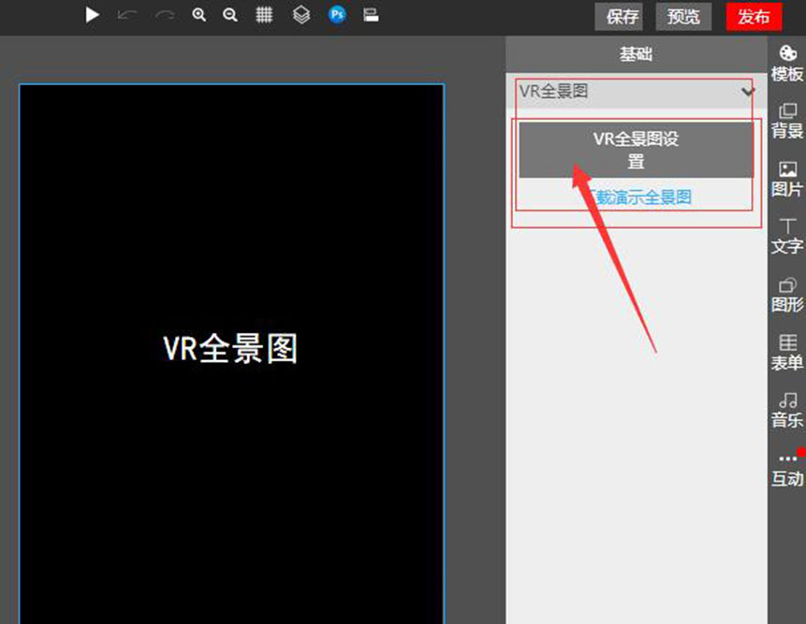This screenshot has height=624, width=806.
Task: Toggle the grid display icon
Action: point(264,15)
